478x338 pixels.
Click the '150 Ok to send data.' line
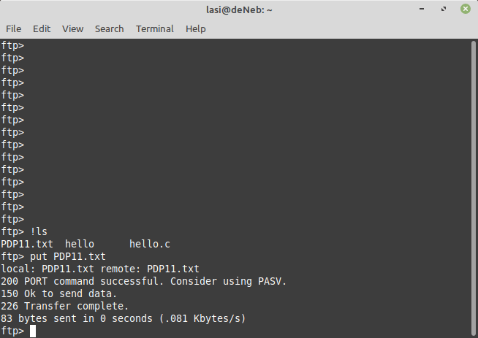pyautogui.click(x=59, y=293)
